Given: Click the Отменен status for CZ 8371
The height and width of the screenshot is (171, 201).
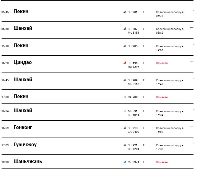Looking at the screenshot, I should click(162, 162).
